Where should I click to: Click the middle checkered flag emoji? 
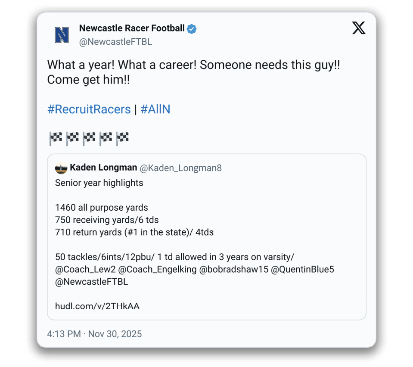[x=89, y=138]
